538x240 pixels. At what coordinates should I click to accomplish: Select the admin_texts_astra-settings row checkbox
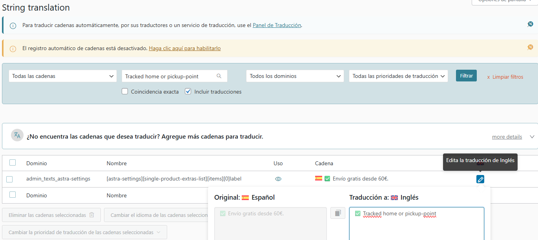[x=9, y=179]
